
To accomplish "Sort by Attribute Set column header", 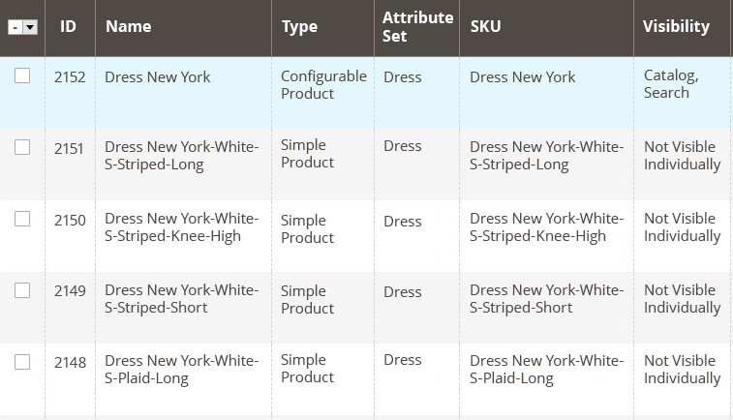I will 417,26.
